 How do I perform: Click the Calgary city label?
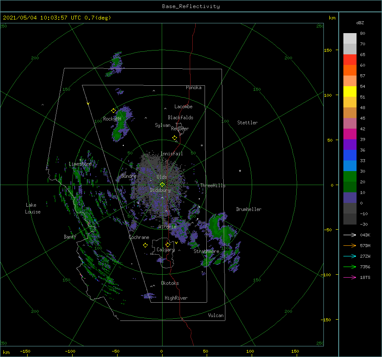click(x=166, y=250)
